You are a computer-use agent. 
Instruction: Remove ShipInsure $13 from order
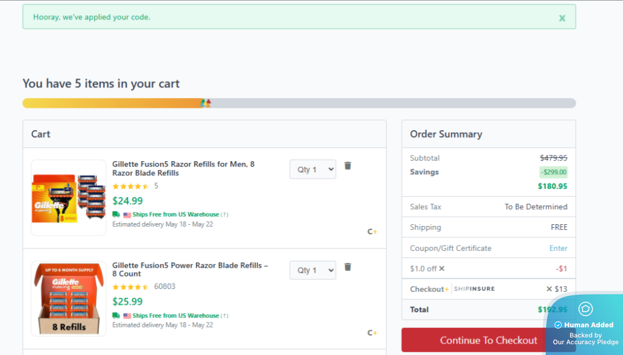(549, 289)
